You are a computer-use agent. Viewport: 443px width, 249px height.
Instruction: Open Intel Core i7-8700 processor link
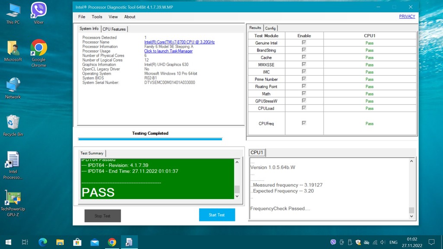(180, 42)
